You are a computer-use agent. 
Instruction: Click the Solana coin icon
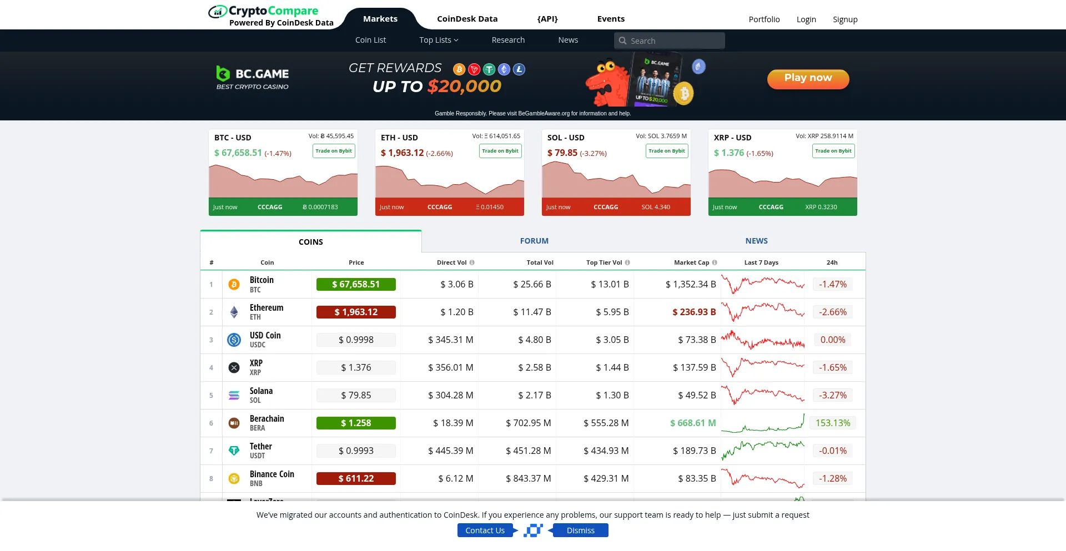234,396
